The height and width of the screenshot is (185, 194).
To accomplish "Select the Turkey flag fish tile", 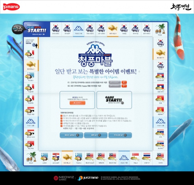I will [31, 145].
